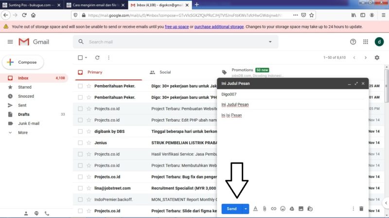Tick checkbox for digibank by DBS email
This screenshot has width=389, height=218.
(x=80, y=131)
